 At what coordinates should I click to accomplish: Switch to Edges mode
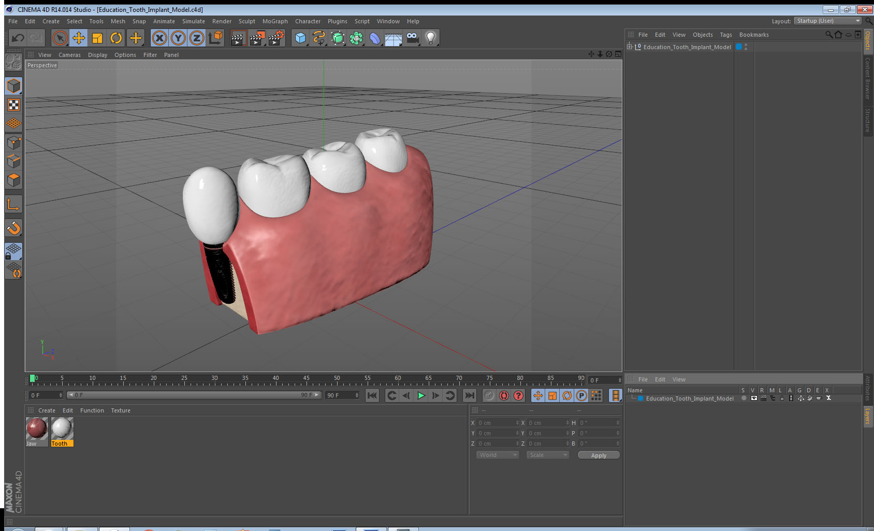point(13,161)
